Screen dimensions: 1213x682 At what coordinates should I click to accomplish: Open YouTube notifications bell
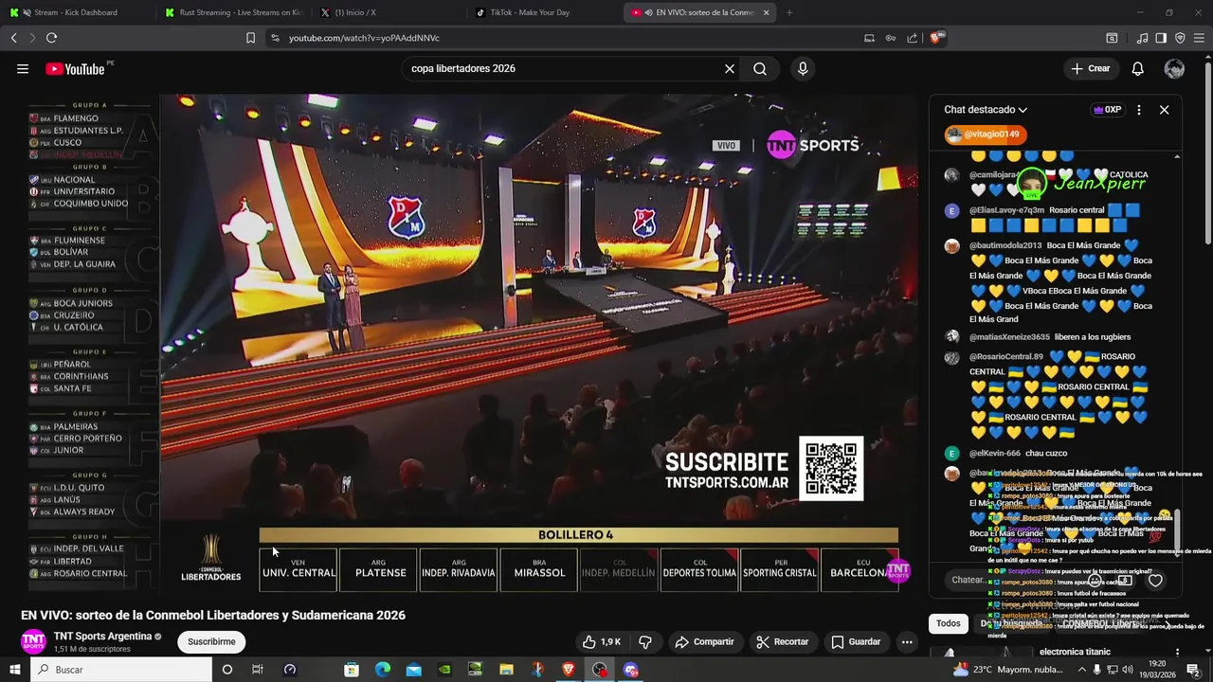click(1138, 68)
